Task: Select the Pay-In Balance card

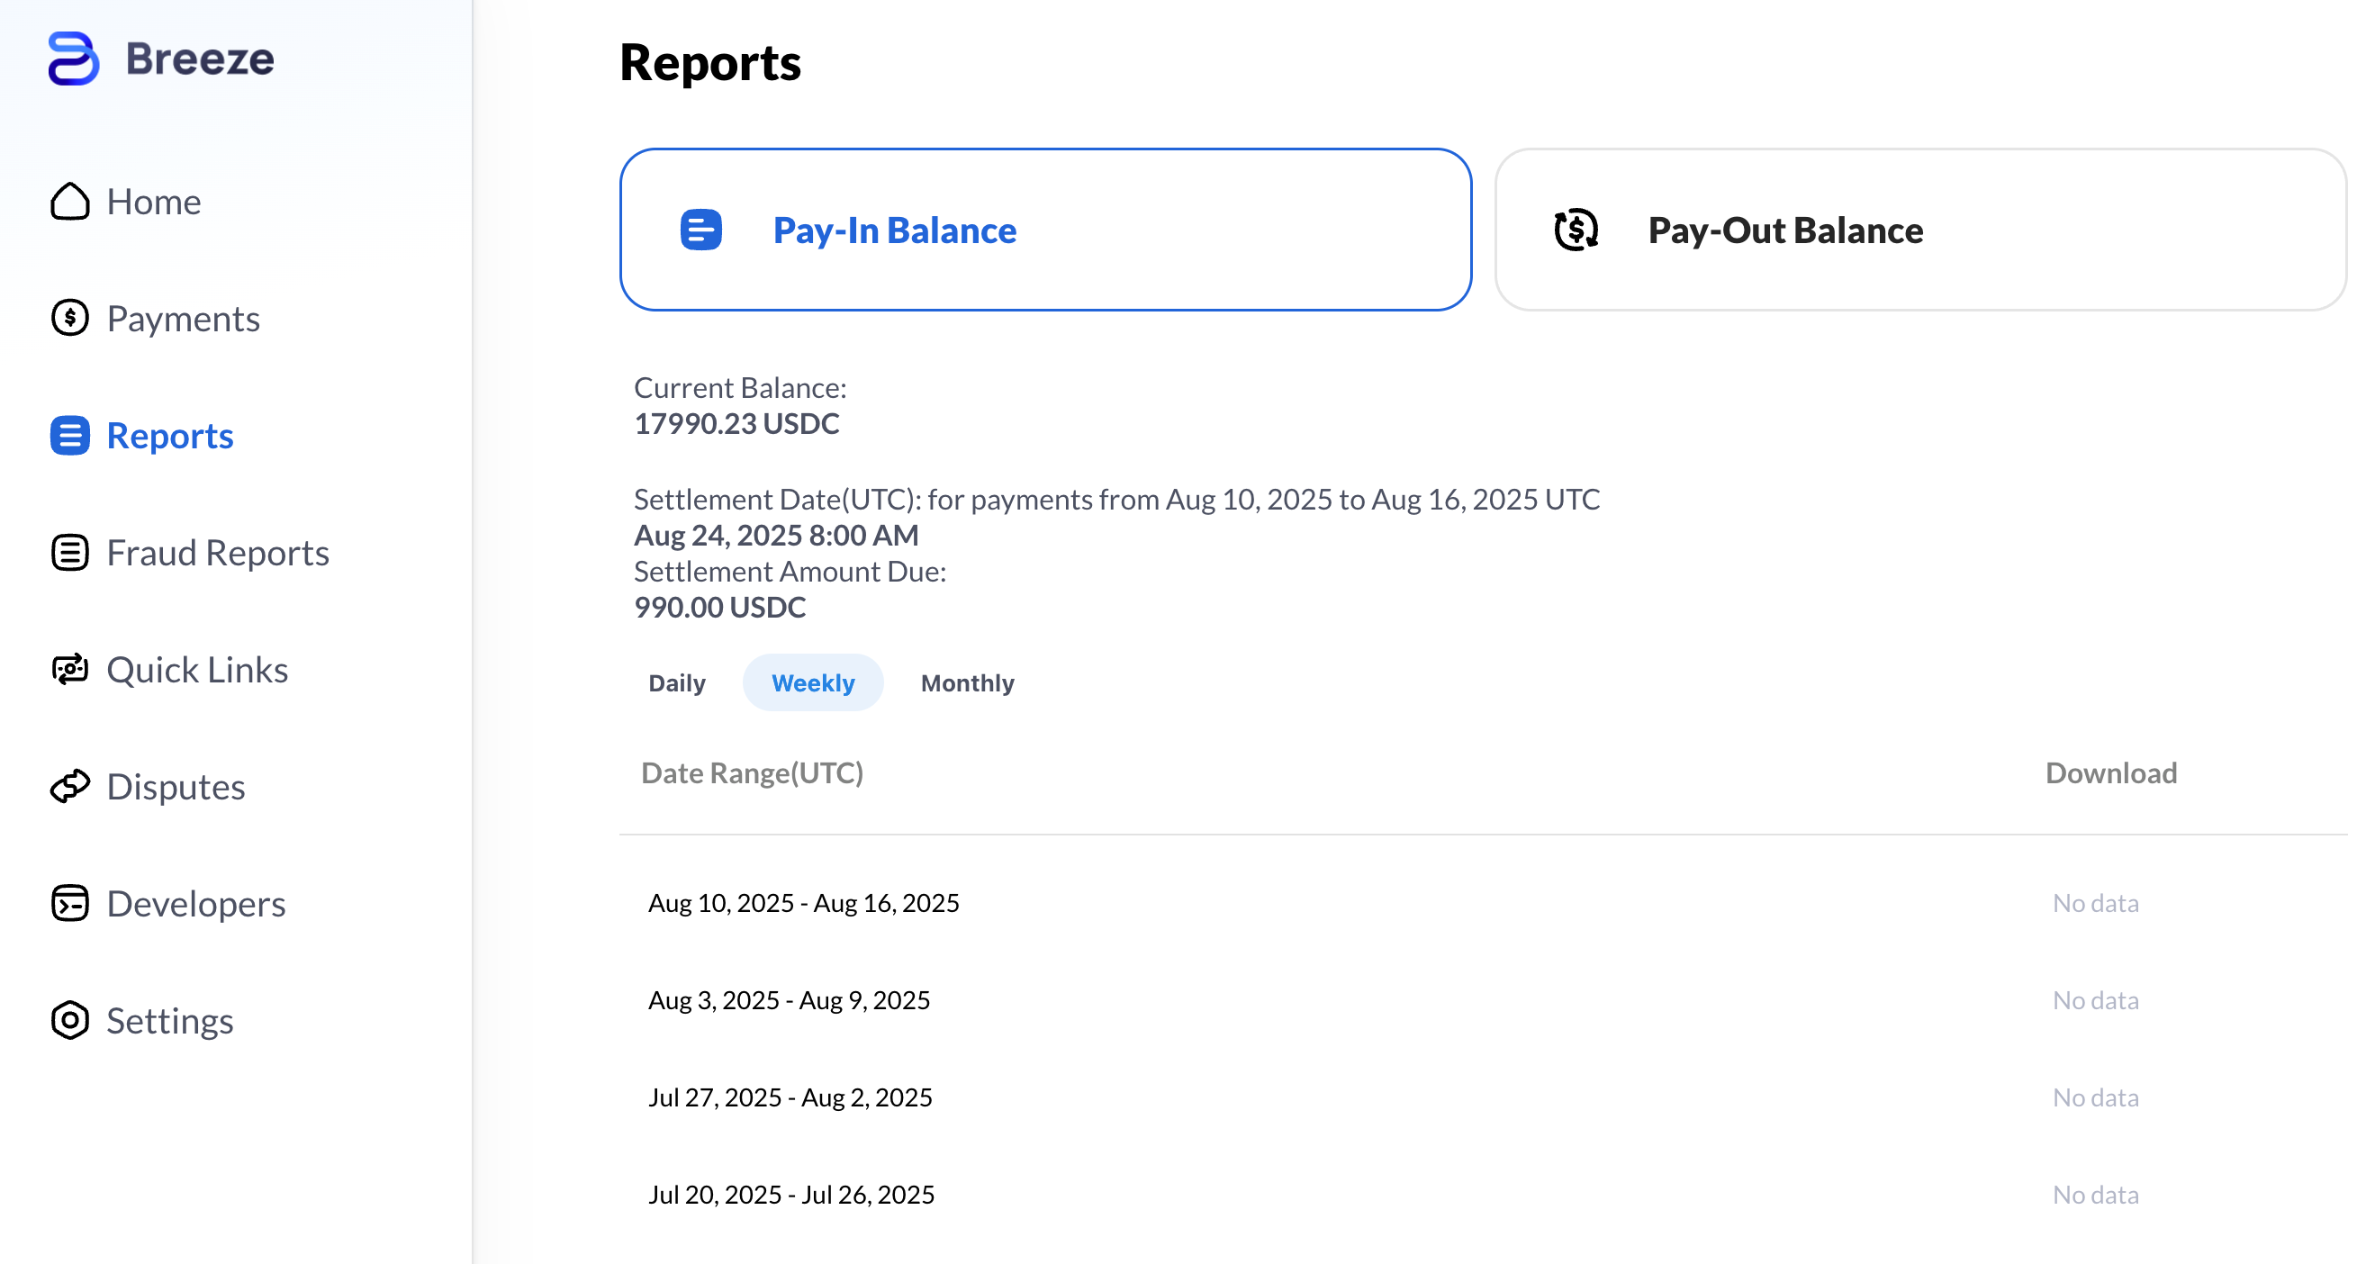Action: pyautogui.click(x=1045, y=230)
